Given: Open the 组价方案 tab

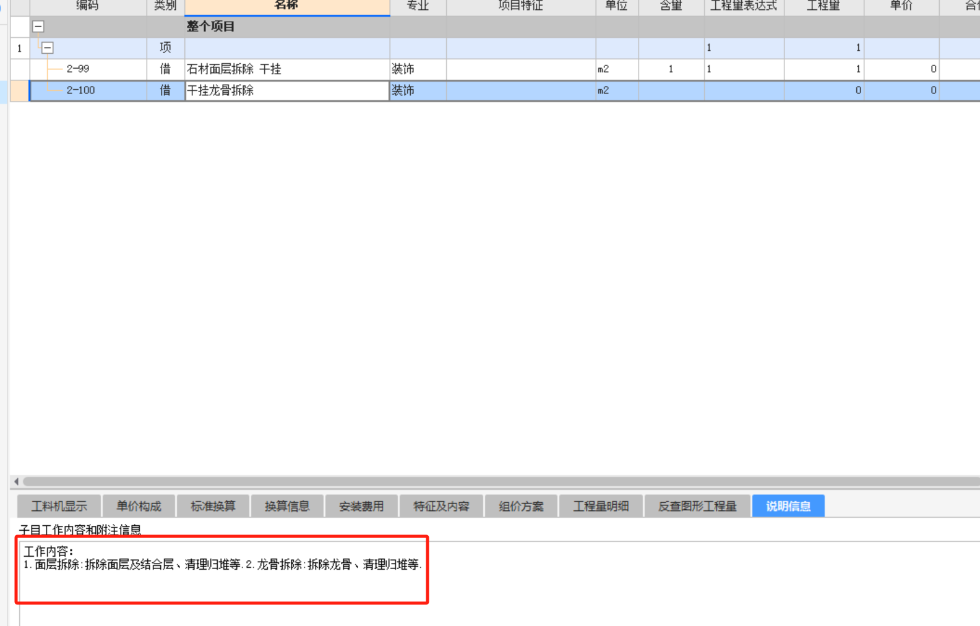Looking at the screenshot, I should click(x=521, y=506).
